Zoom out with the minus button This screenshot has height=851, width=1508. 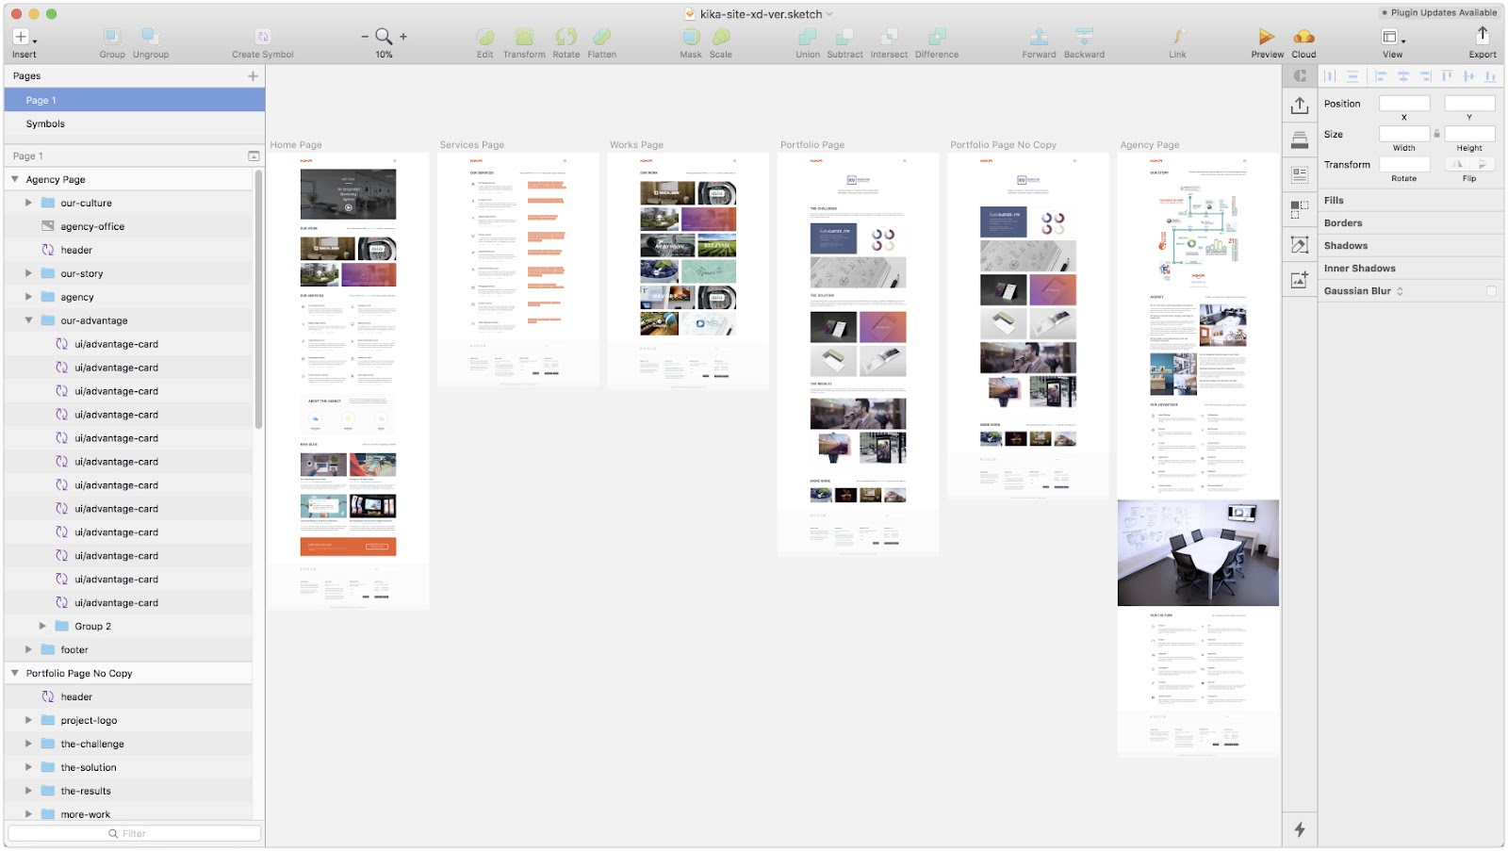[x=365, y=37]
